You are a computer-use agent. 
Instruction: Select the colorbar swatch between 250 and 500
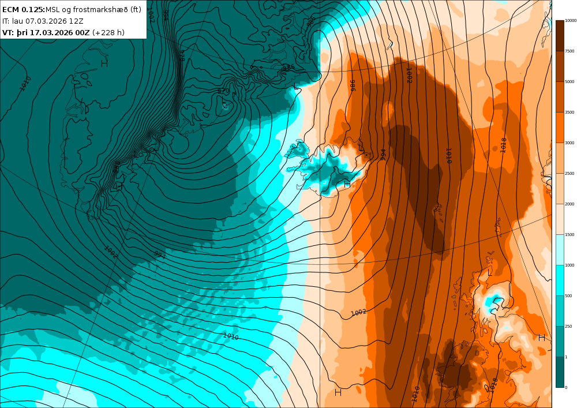tap(559, 311)
